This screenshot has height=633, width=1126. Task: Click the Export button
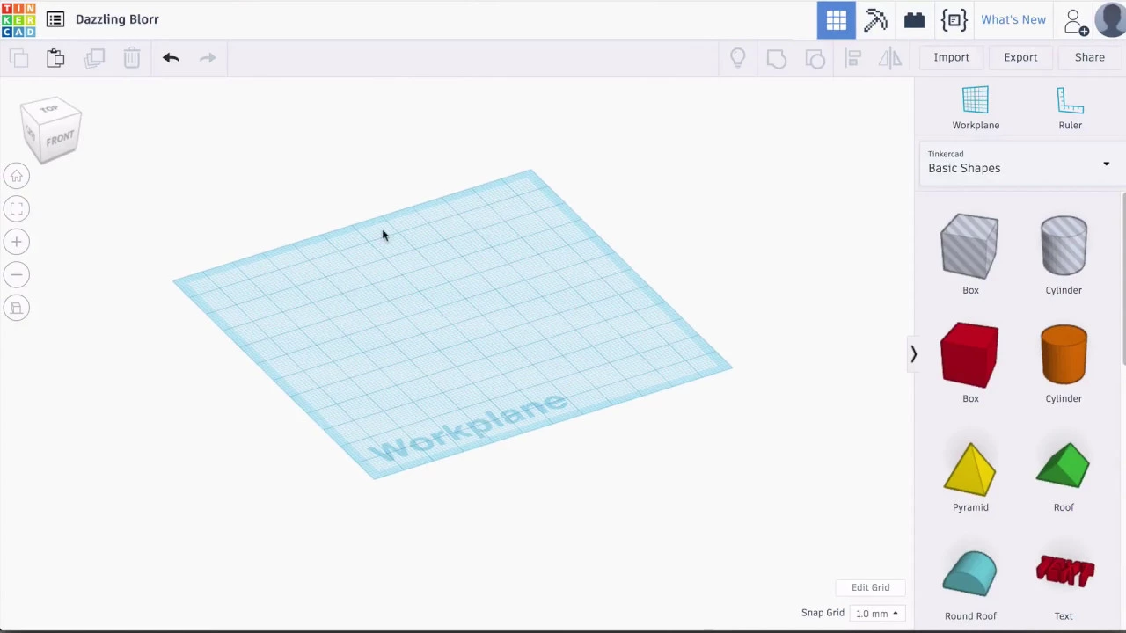[1020, 57]
